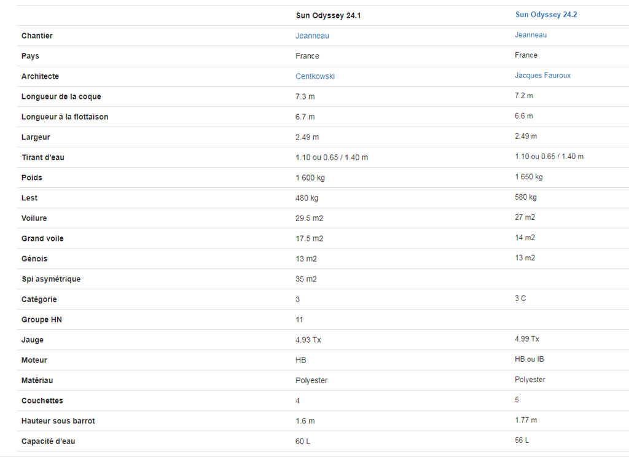Select the Chantier row label
Screen dimensions: 629x457
[x=37, y=36]
